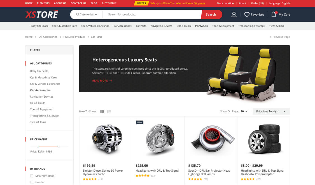This screenshot has width=315, height=185.
Task: Go back via Previous Page arrow
Action: click(270, 37)
